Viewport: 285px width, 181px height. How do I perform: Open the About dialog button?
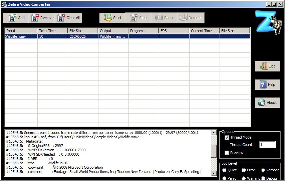pos(267,103)
